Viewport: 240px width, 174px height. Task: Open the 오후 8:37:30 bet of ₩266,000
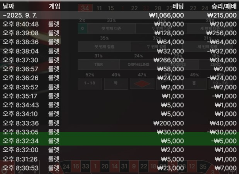coord(120,60)
